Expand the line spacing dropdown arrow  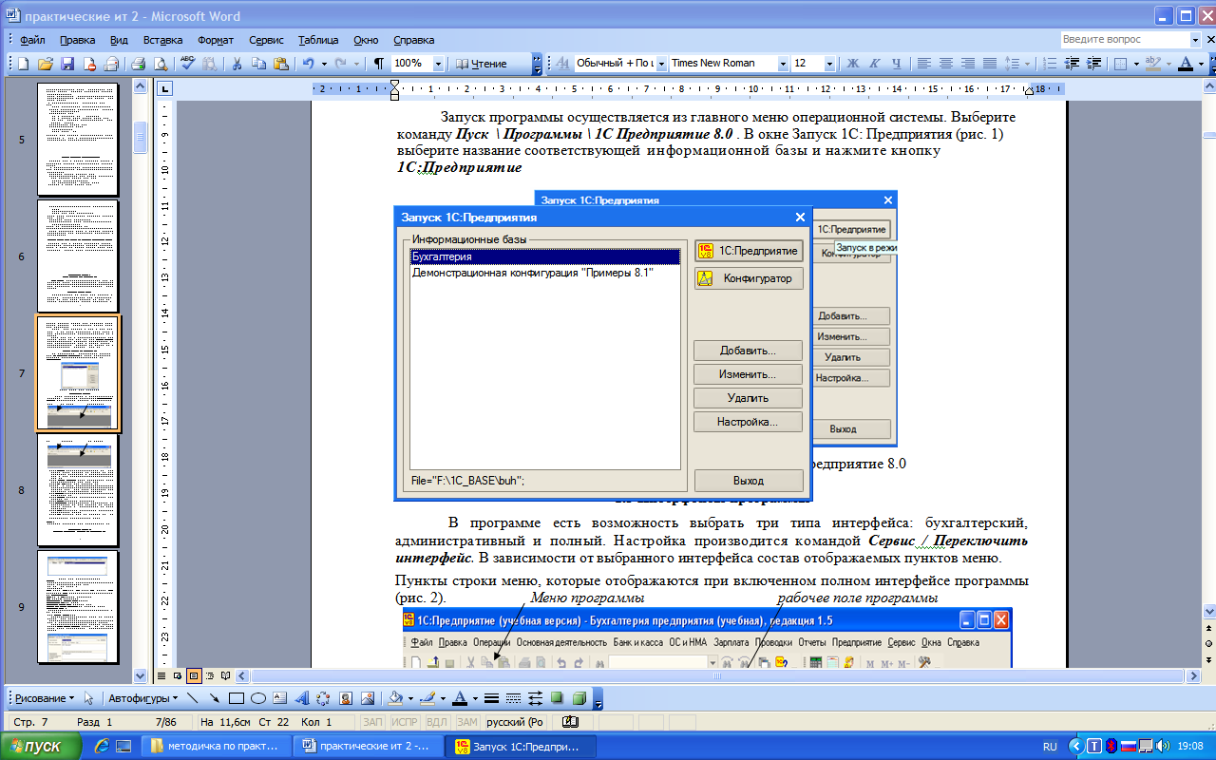(x=1027, y=64)
